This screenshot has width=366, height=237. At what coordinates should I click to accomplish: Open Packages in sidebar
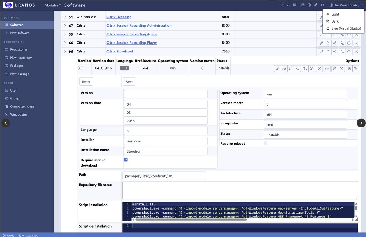click(27, 66)
